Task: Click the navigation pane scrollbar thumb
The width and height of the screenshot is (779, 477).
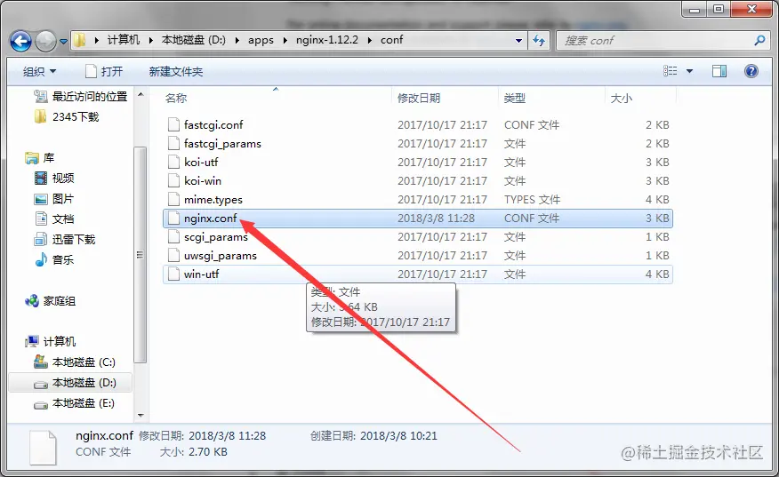Action: point(141,255)
